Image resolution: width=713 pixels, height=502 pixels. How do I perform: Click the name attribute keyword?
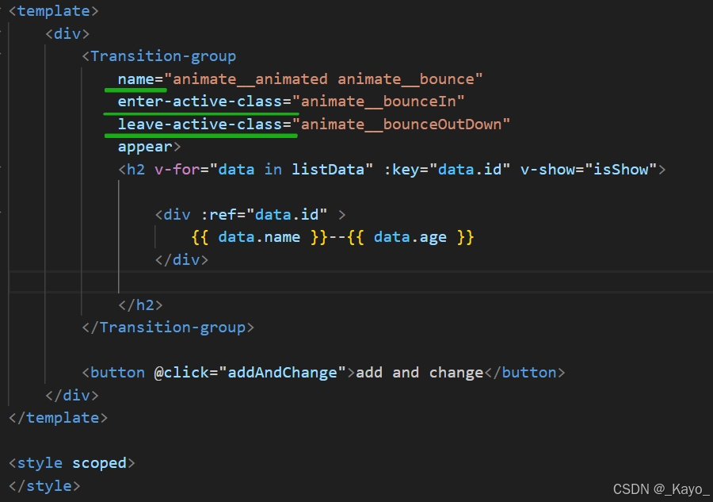coord(136,79)
